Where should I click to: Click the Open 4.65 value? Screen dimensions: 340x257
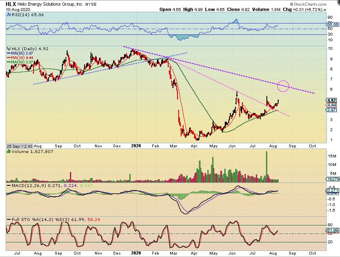click(x=170, y=10)
